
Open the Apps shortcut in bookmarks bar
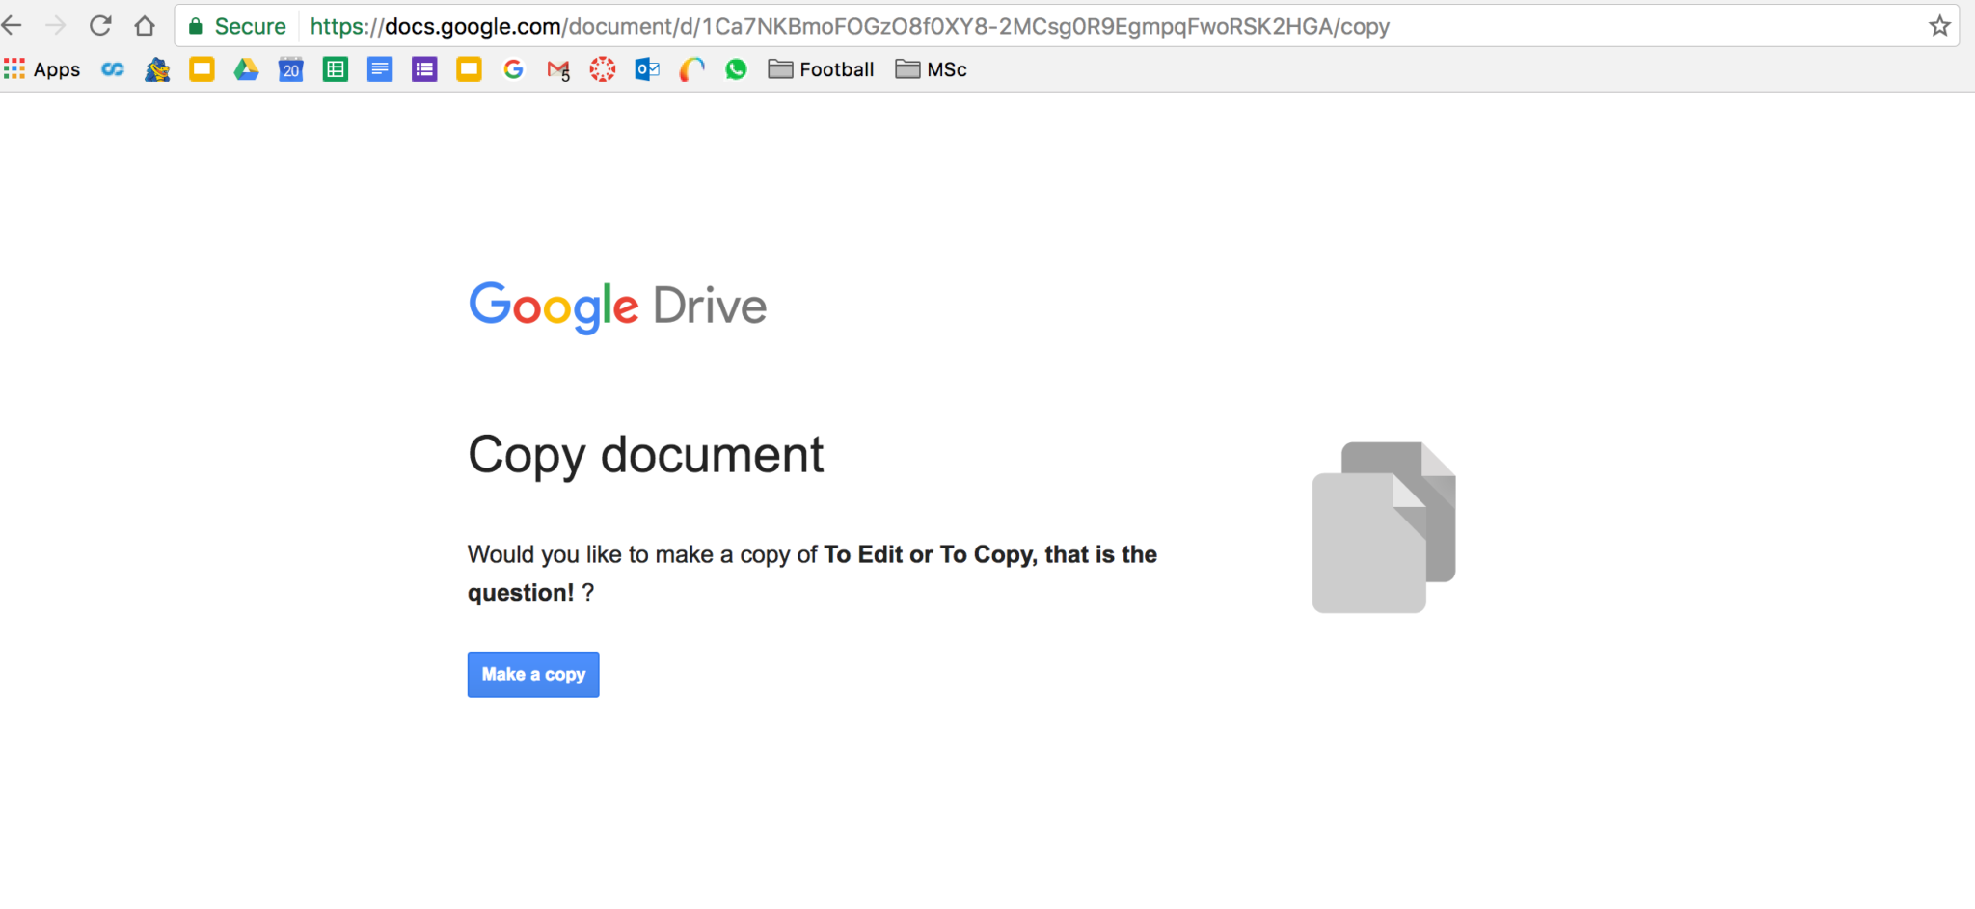pyautogui.click(x=42, y=69)
